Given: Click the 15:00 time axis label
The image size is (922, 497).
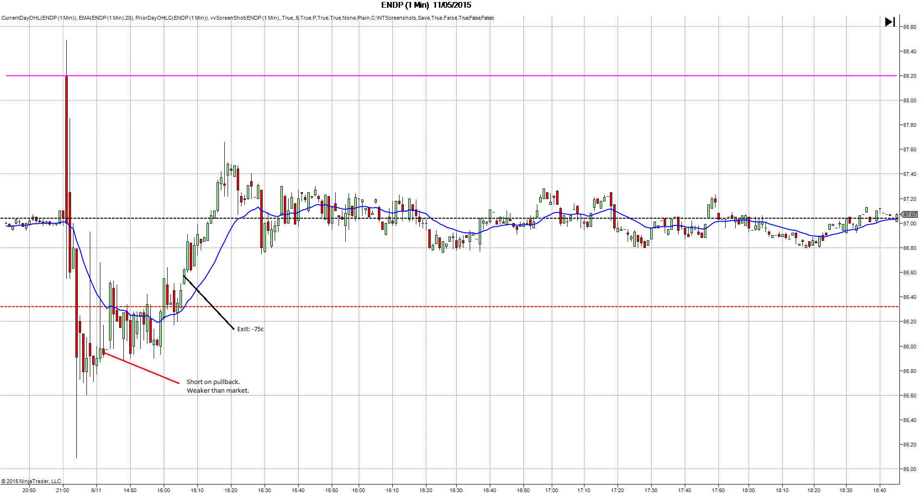Looking at the screenshot, I should [163, 490].
